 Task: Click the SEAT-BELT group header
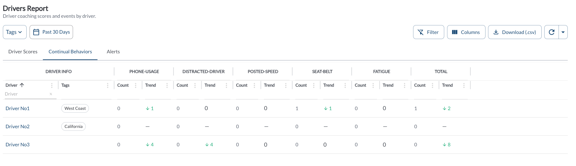coord(322,71)
